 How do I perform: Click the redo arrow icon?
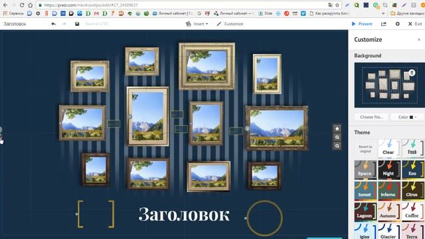pos(64,24)
